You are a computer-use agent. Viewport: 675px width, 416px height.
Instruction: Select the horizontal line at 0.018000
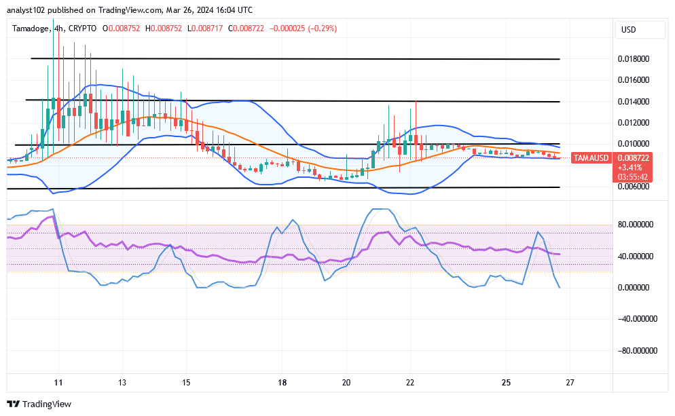pos(295,58)
